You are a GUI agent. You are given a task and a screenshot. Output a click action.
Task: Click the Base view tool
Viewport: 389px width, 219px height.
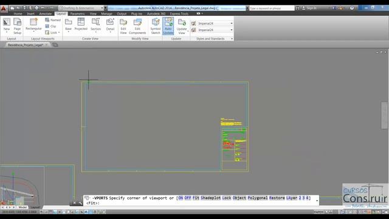tap(68, 24)
